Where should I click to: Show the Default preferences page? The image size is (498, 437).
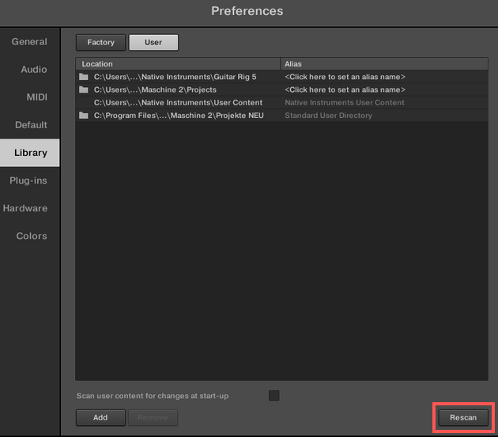(x=29, y=124)
